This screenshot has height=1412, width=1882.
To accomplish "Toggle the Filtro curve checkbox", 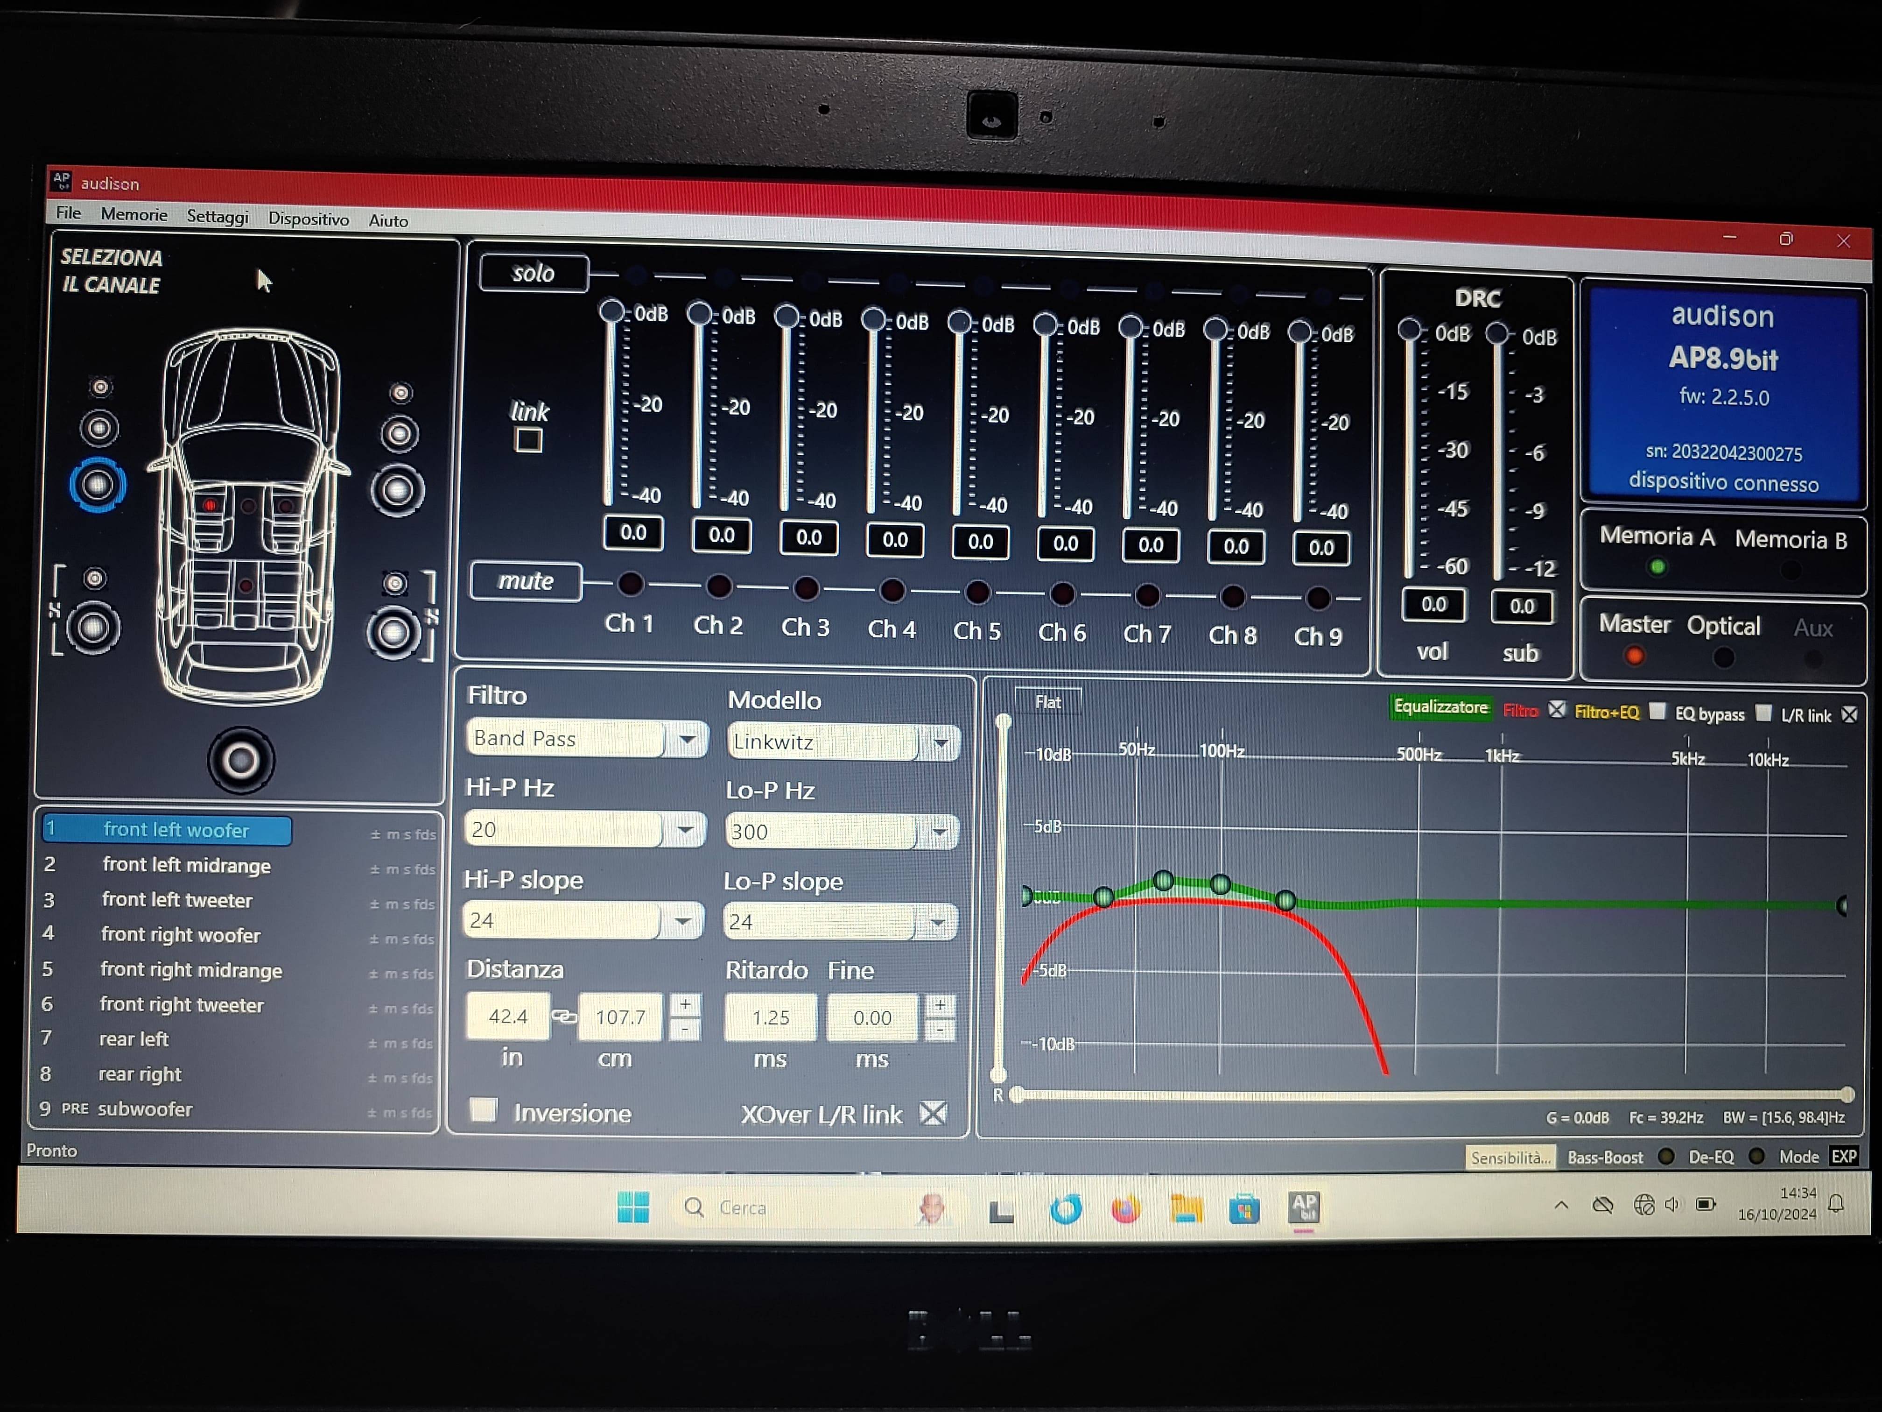I will tap(1556, 710).
